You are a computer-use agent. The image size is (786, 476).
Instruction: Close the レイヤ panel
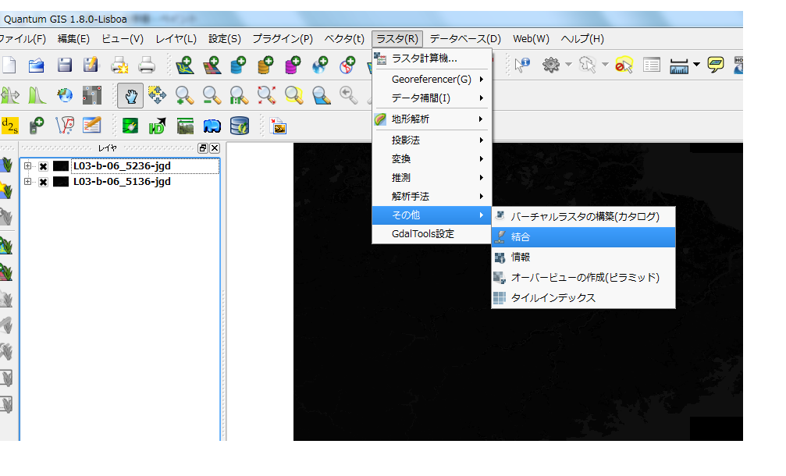pyautogui.click(x=215, y=147)
